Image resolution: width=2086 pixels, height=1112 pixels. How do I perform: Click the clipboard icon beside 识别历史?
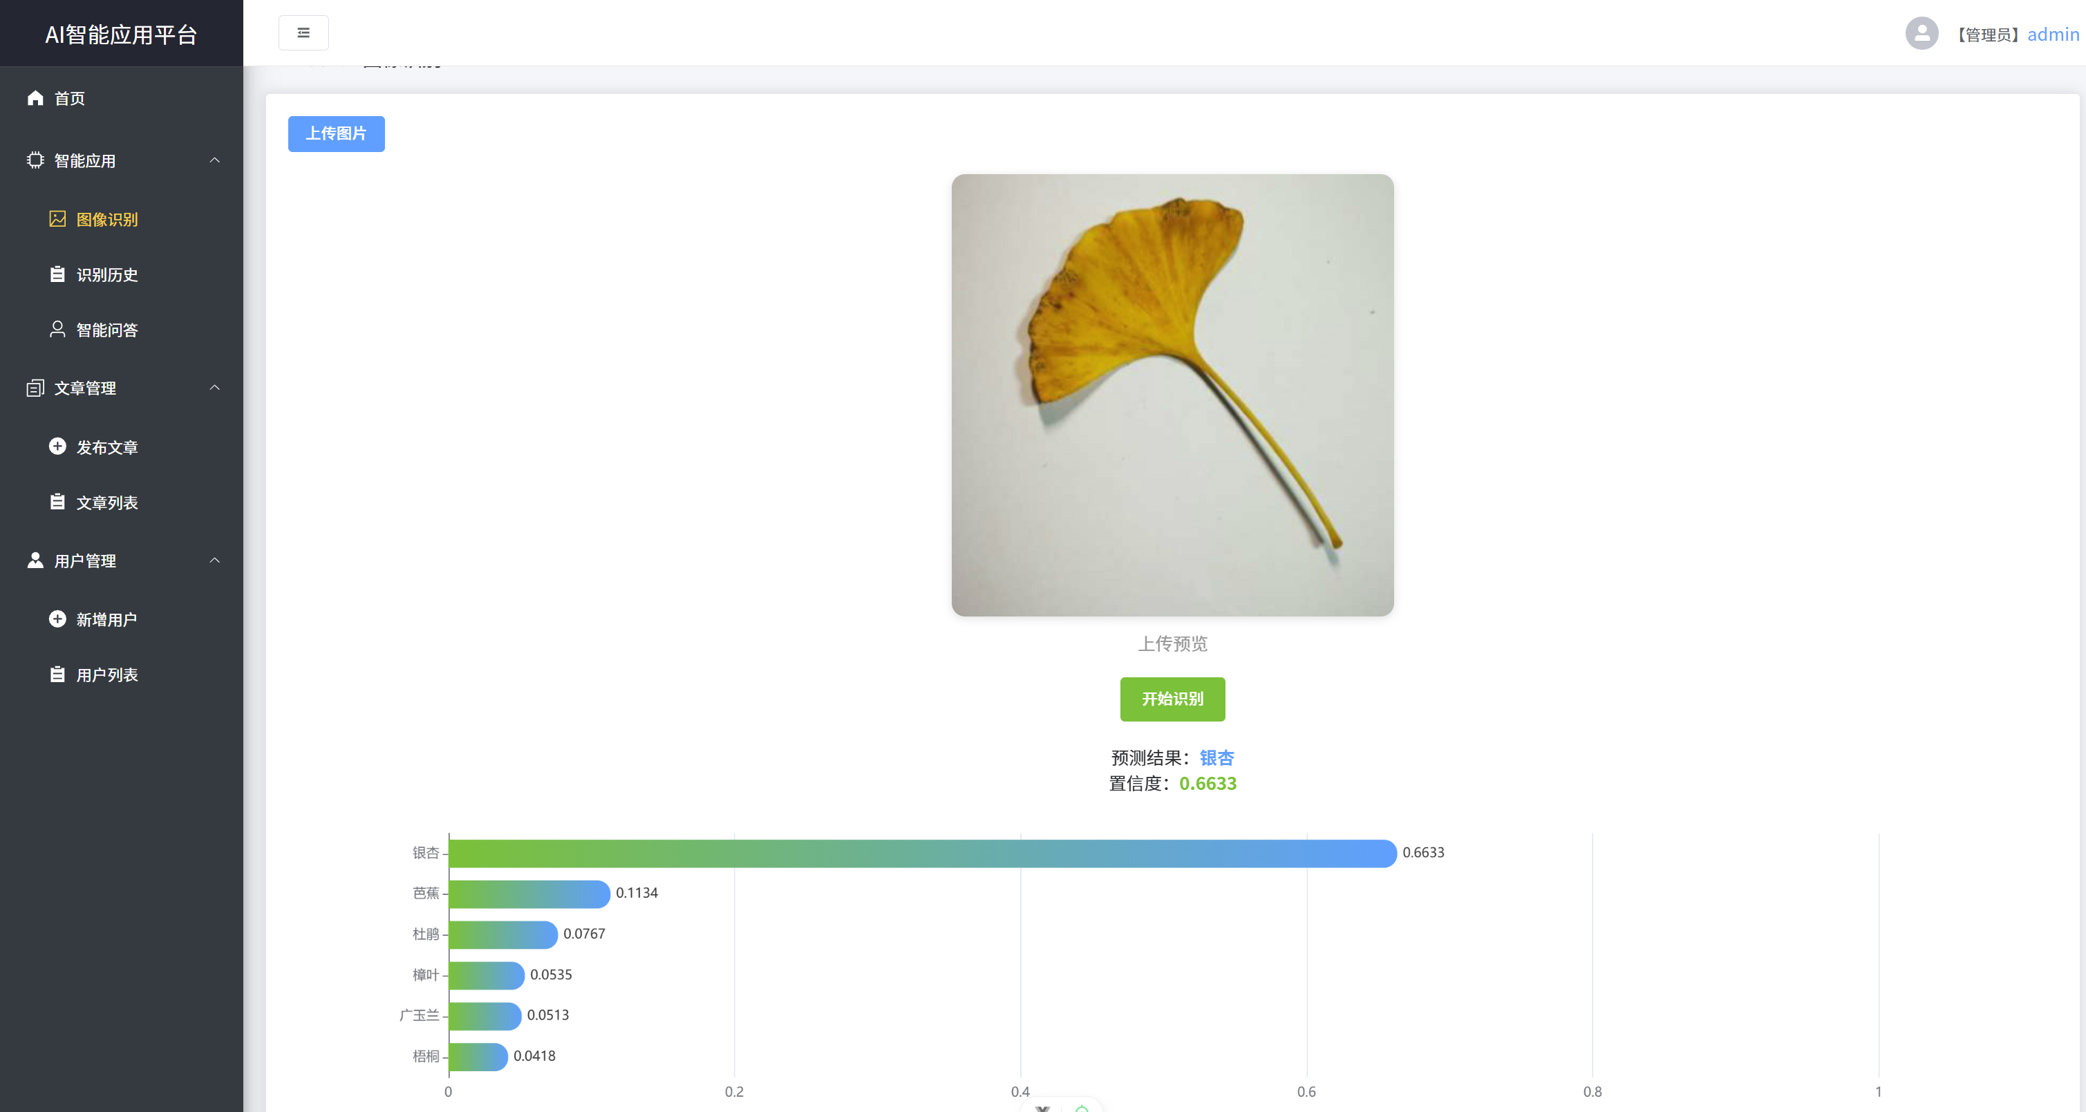click(57, 274)
